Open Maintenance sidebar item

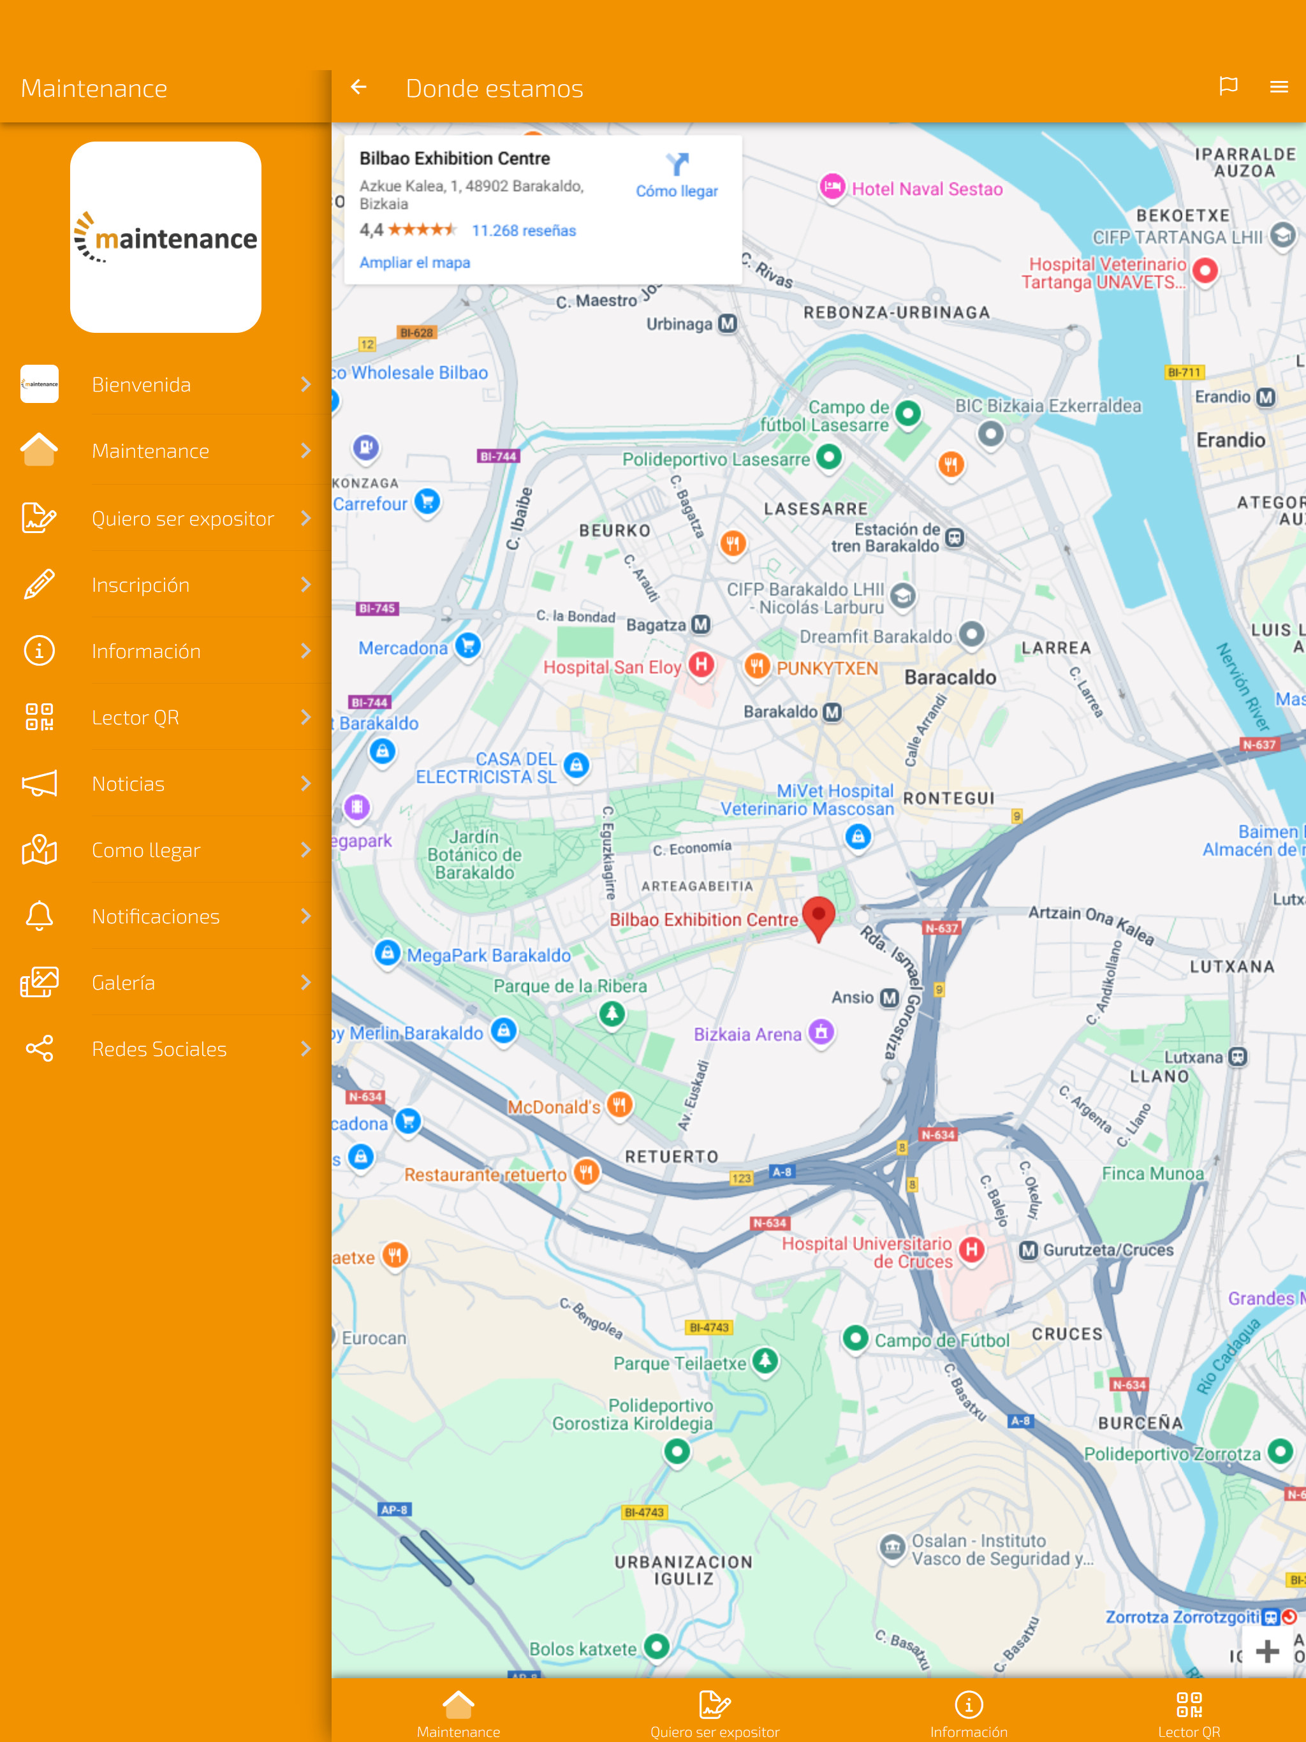point(165,450)
